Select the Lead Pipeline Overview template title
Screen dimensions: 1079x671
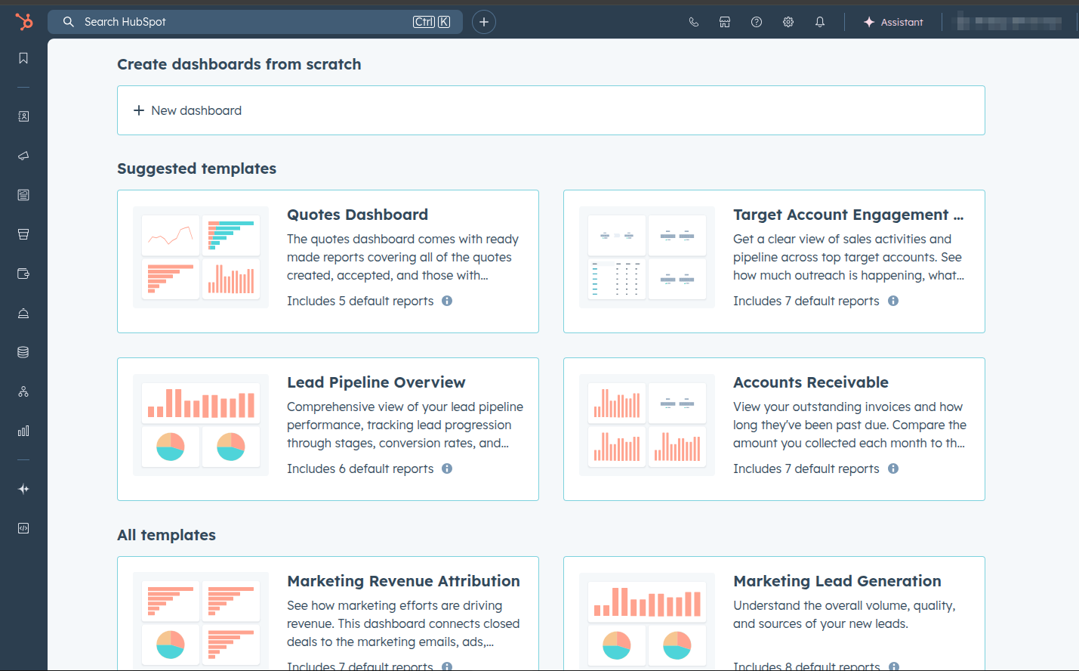tap(376, 382)
